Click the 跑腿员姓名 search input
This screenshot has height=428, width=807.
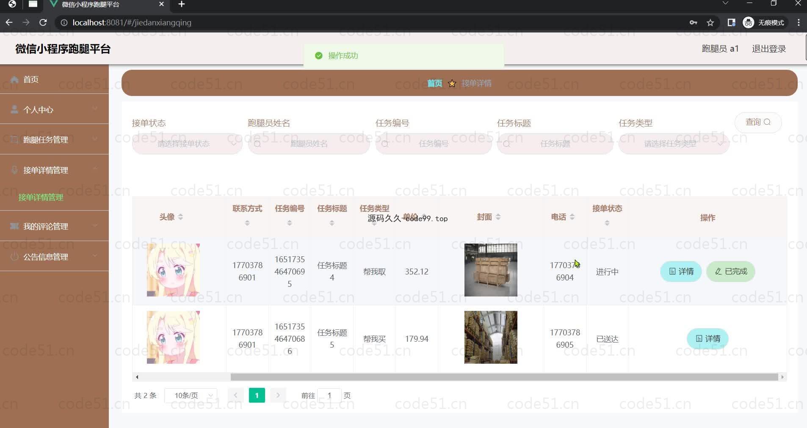pyautogui.click(x=309, y=144)
